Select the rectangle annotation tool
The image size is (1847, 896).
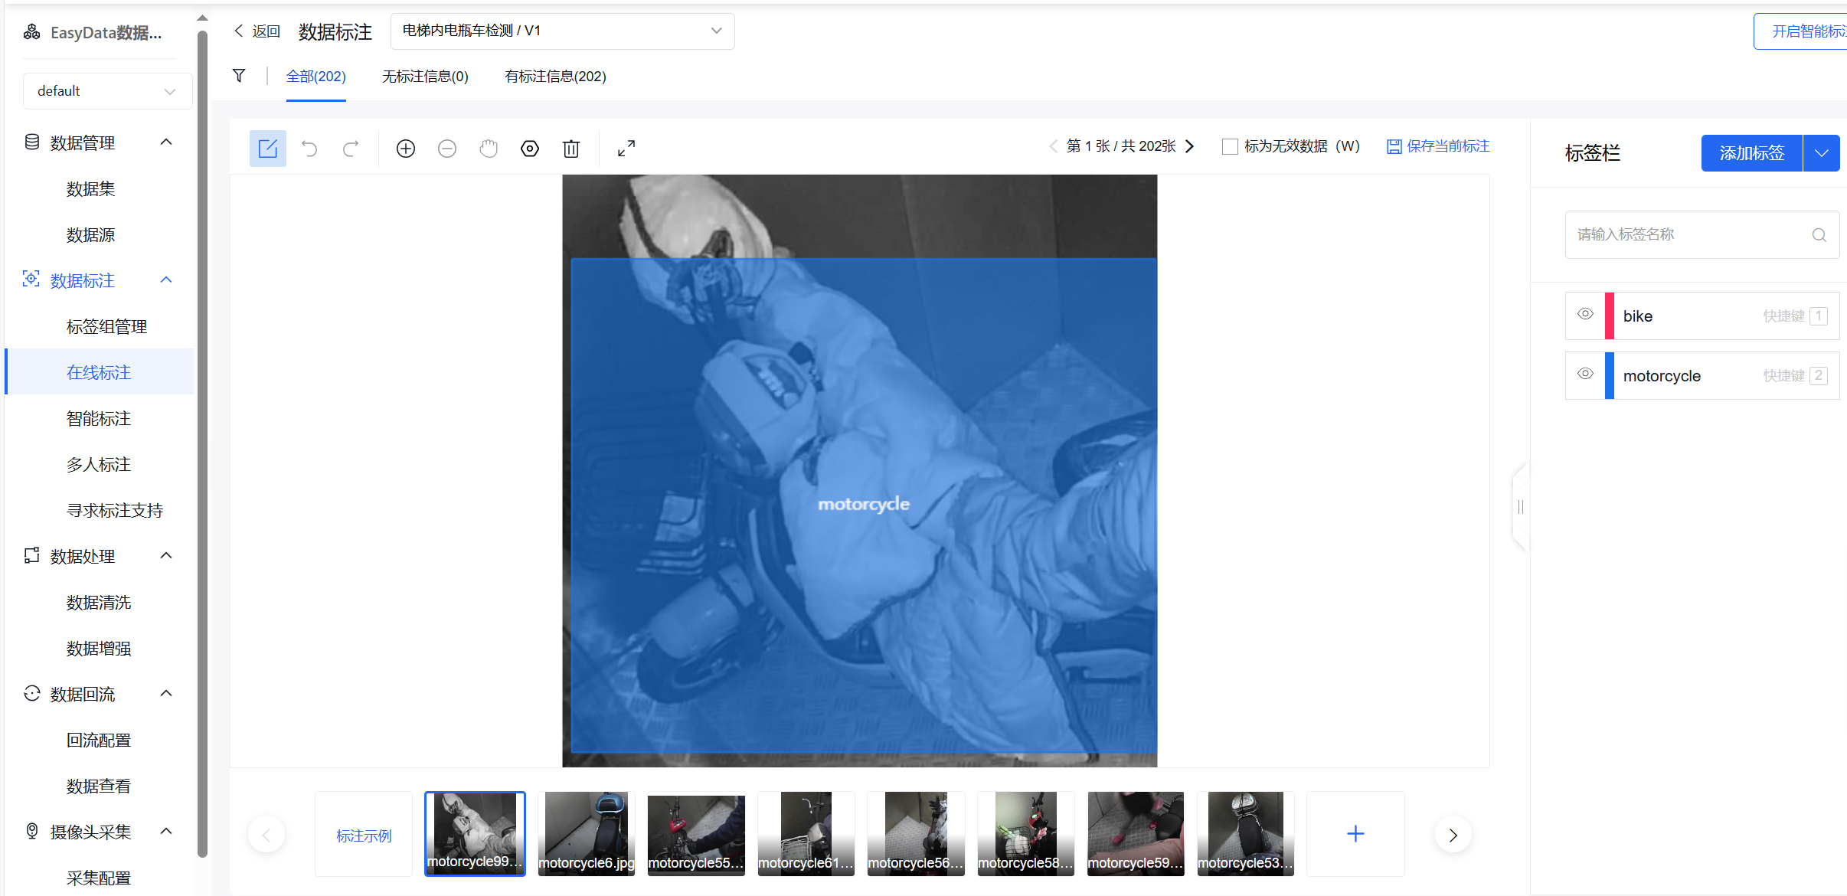click(267, 148)
